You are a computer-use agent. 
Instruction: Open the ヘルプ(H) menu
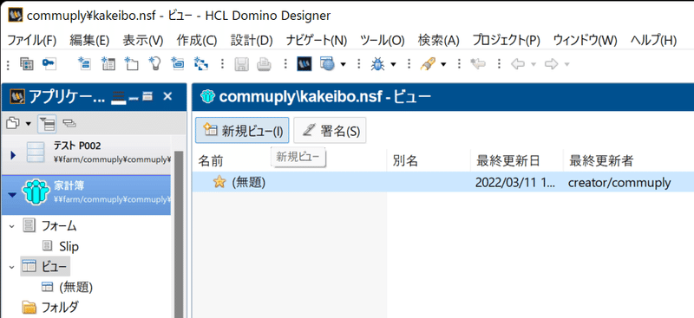[654, 41]
